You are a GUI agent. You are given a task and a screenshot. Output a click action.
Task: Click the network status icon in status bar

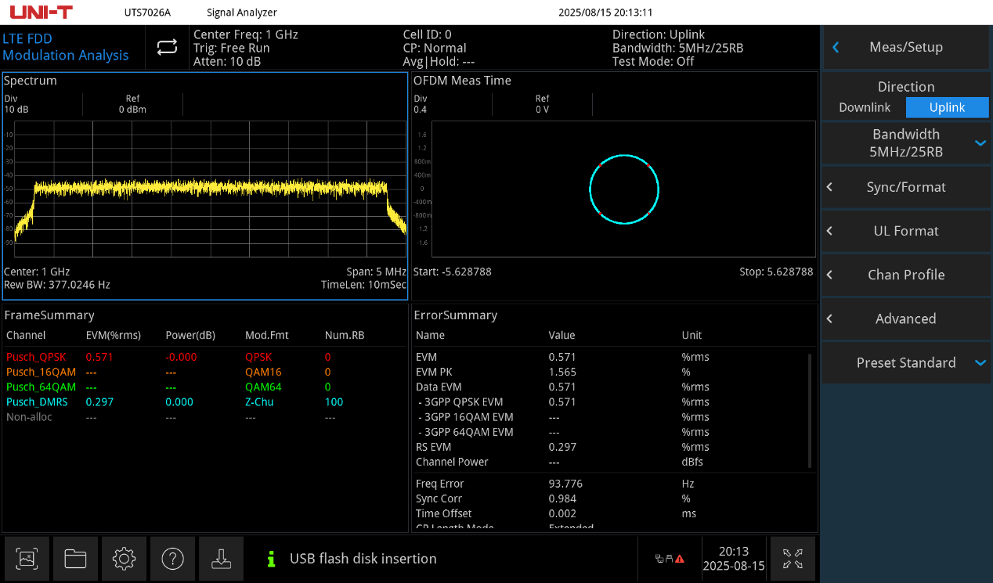point(659,558)
